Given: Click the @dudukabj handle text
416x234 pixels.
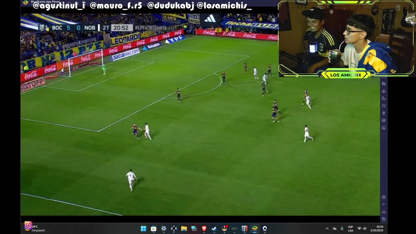Looking at the screenshot, I should (x=171, y=6).
